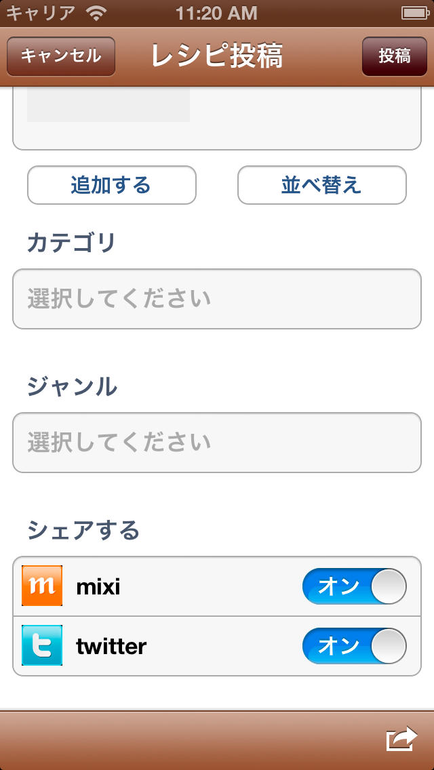The height and width of the screenshot is (770, 434).
Task: Submit the recipe with 投稿 button
Action: pyautogui.click(x=395, y=56)
